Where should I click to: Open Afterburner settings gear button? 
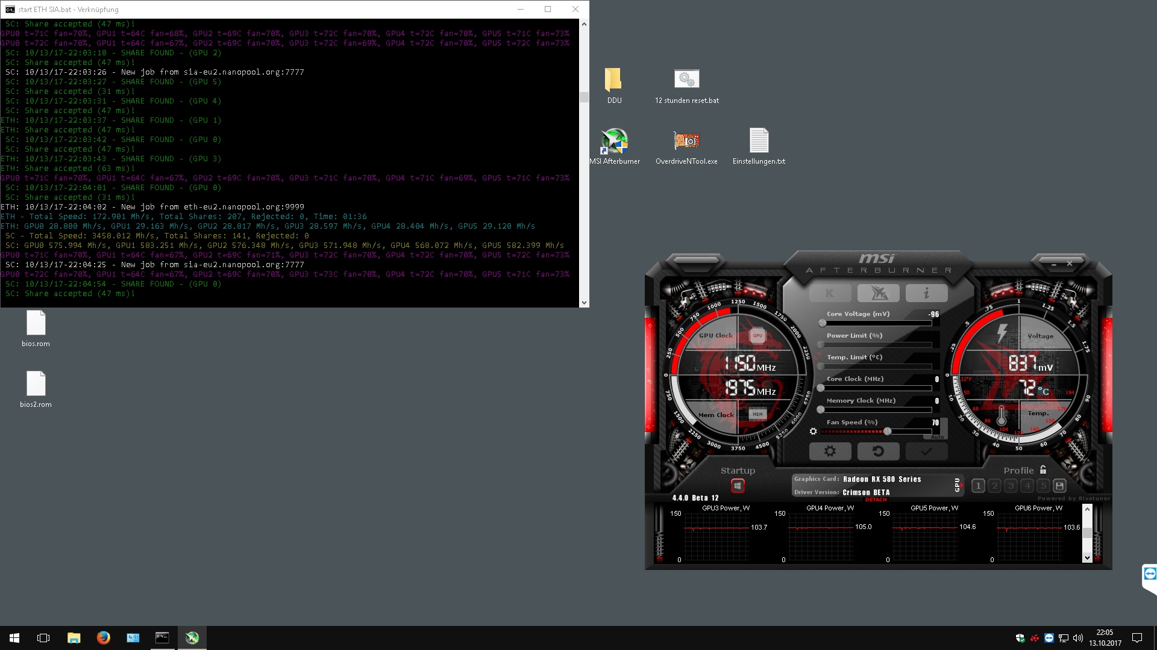830,451
